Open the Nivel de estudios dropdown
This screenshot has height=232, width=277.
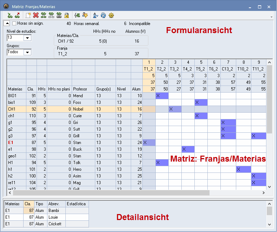27,38
